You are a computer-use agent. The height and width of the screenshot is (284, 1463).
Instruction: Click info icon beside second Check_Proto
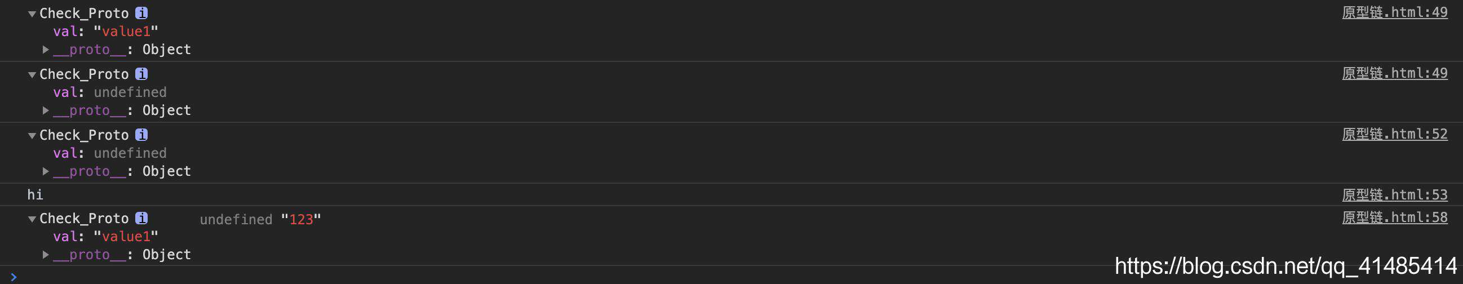[x=141, y=74]
